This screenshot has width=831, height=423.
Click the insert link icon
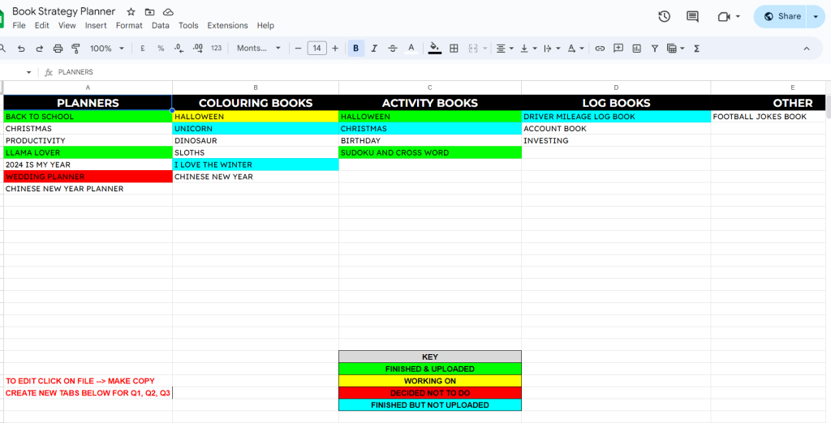pos(600,48)
